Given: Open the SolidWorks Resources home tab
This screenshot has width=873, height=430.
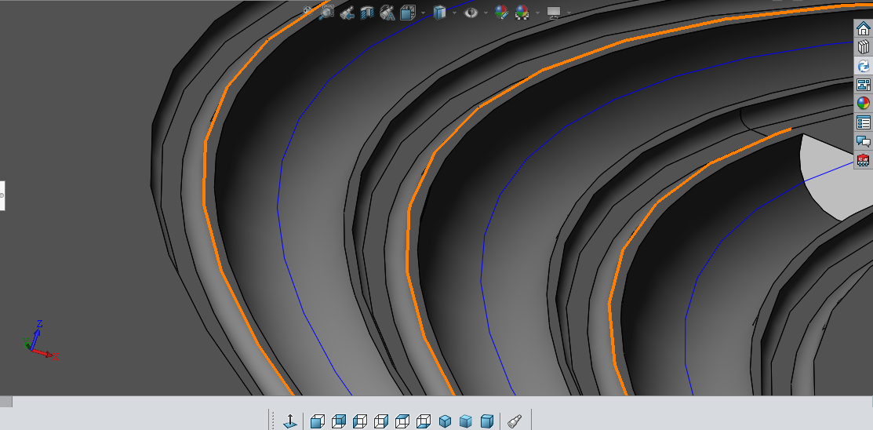Looking at the screenshot, I should click(864, 29).
